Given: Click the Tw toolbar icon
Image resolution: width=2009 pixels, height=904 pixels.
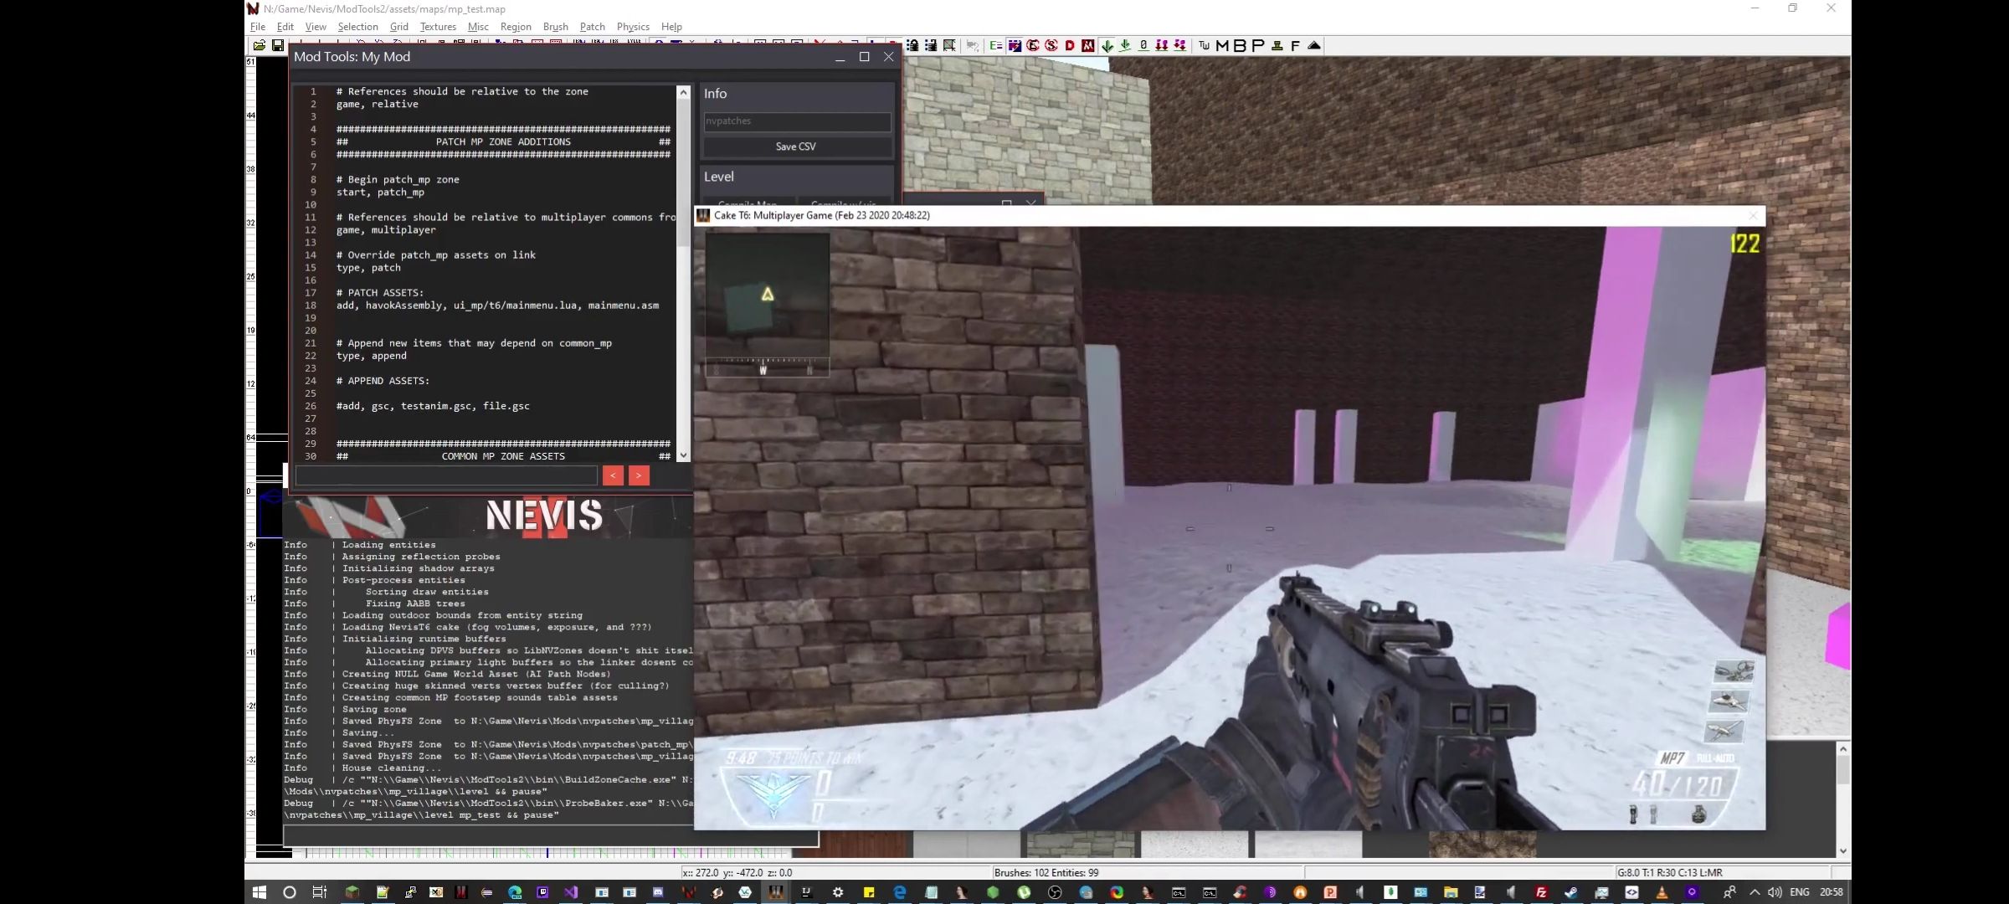Looking at the screenshot, I should 1204,45.
